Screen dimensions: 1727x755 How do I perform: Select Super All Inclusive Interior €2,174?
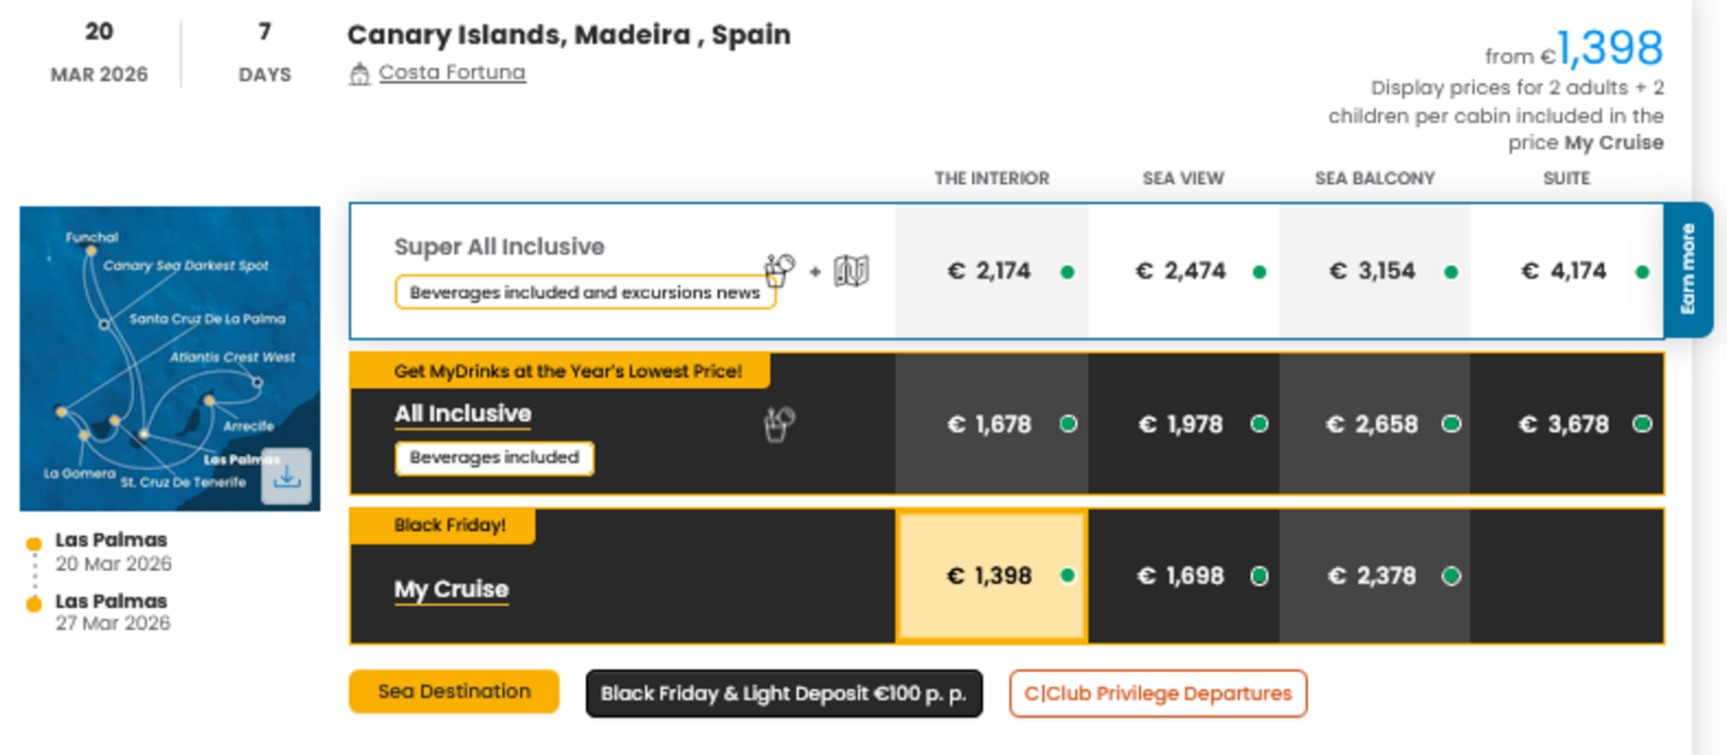click(x=991, y=272)
